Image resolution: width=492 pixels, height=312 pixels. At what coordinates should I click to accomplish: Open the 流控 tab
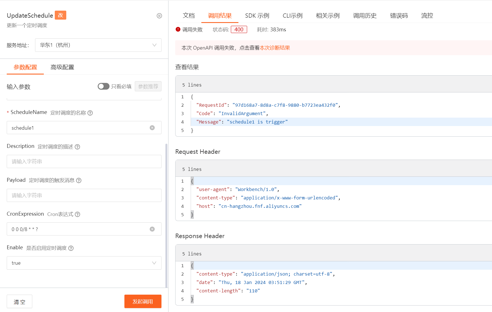(427, 16)
